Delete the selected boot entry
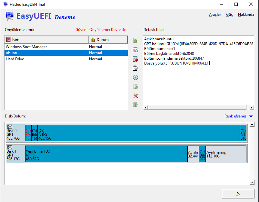The image size is (259, 202). point(135,59)
